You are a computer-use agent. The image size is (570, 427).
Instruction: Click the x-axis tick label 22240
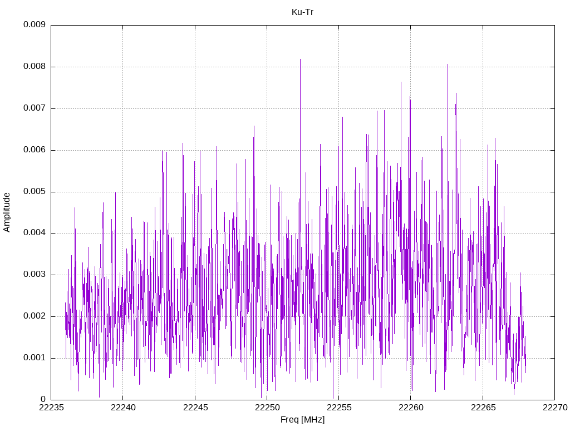(x=123, y=408)
